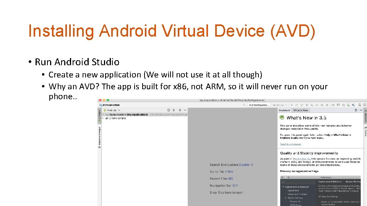Open Assistant panel gear settings

(356, 110)
